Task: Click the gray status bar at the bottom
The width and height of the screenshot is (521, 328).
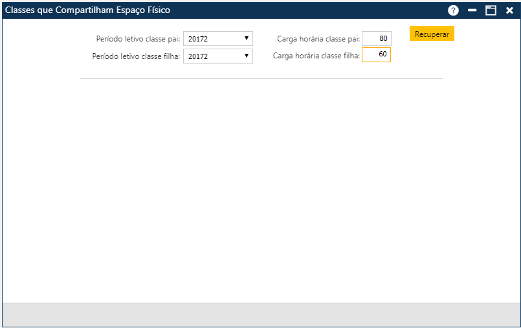Action: click(x=261, y=314)
